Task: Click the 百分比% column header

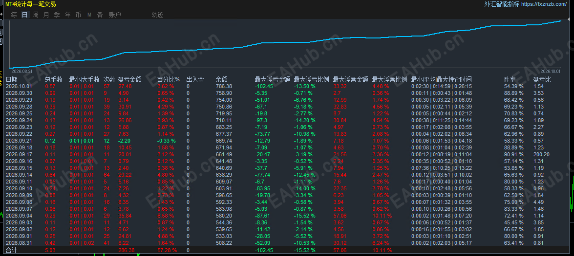Action: [169, 79]
